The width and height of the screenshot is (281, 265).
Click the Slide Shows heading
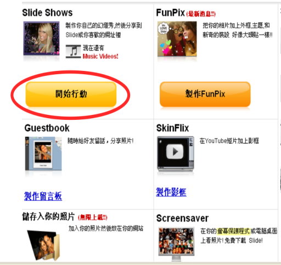(x=47, y=13)
